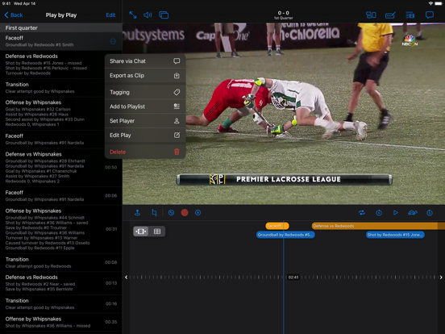Select Transition clear attempt good by Whipsnakes
This screenshot has width=445, height=334.
pos(61,87)
